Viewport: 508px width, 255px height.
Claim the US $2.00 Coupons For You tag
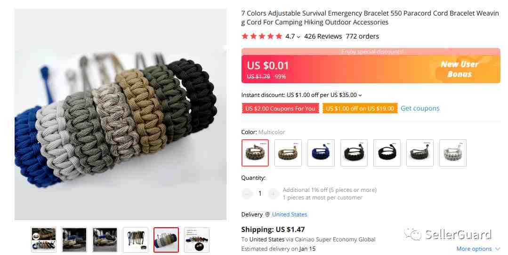[x=280, y=108]
